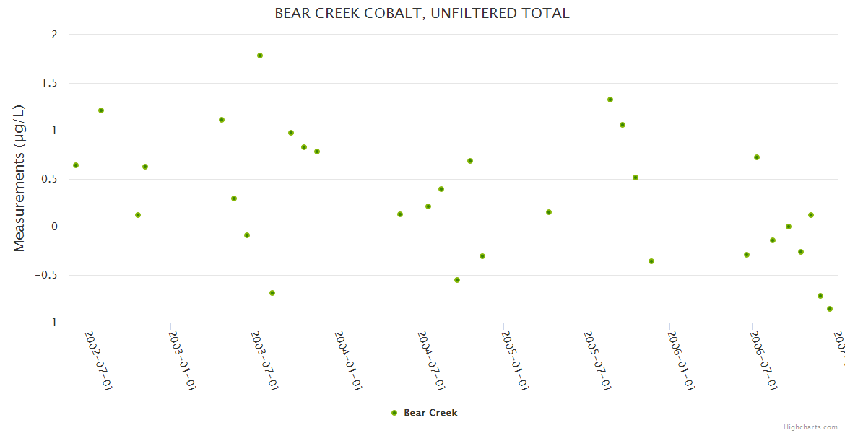Click the 2002-07-01 x-axis label
Image resolution: width=845 pixels, height=433 pixels.
99,360
